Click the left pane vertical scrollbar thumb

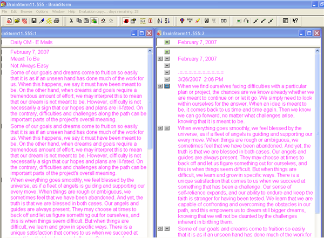click(150, 101)
